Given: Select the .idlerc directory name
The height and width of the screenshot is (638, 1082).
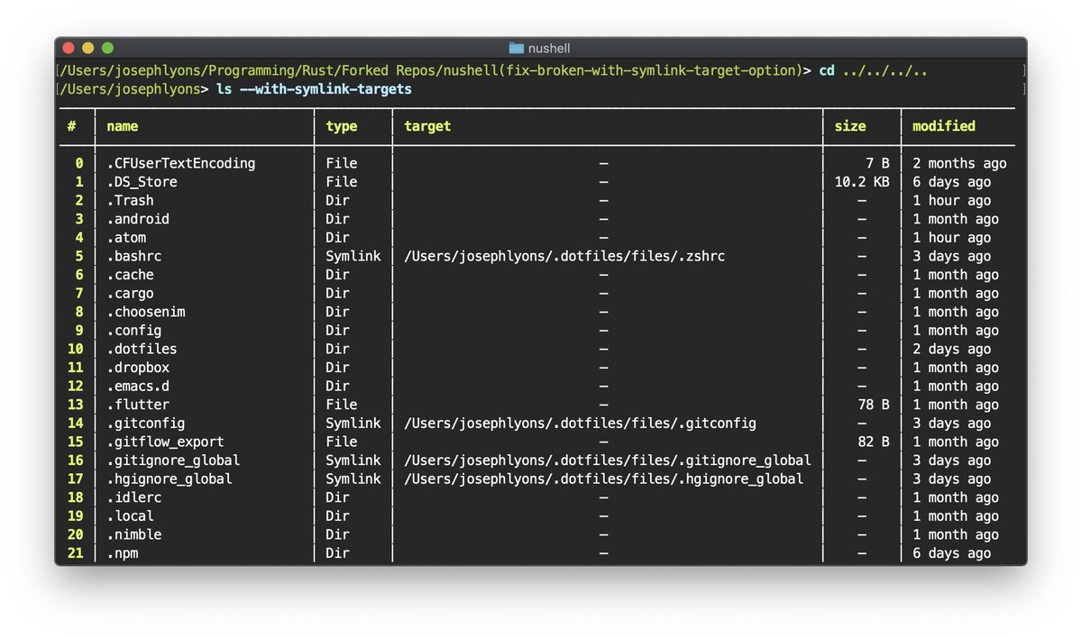Looking at the screenshot, I should coord(134,497).
